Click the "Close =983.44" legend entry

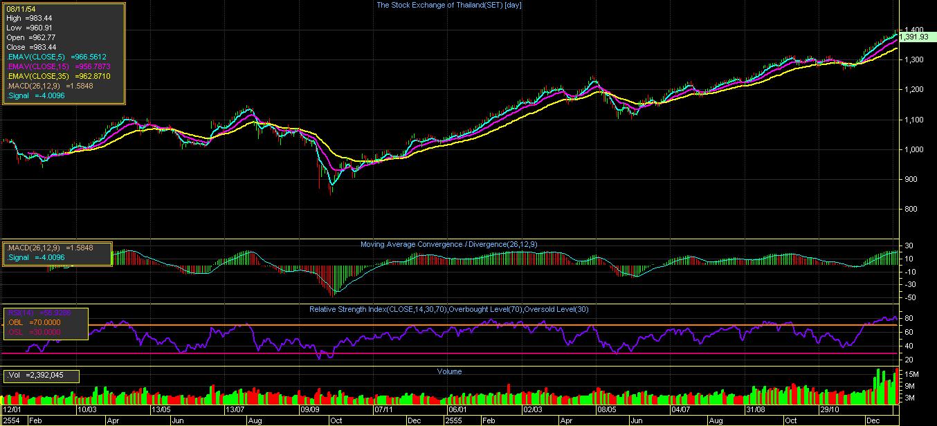click(30, 47)
